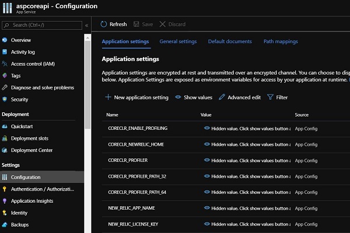Click the Source column header
This screenshot has height=233, width=350.
point(302,115)
